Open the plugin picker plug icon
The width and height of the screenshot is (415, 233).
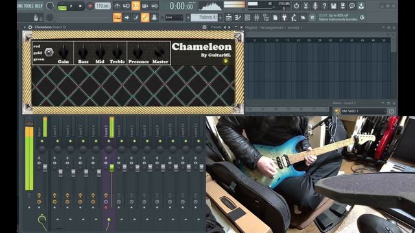[x=284, y=17]
